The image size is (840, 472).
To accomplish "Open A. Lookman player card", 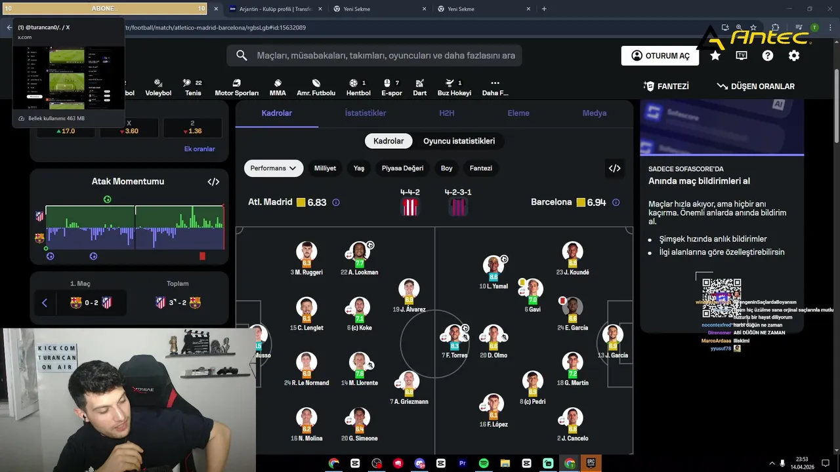I will click(359, 259).
